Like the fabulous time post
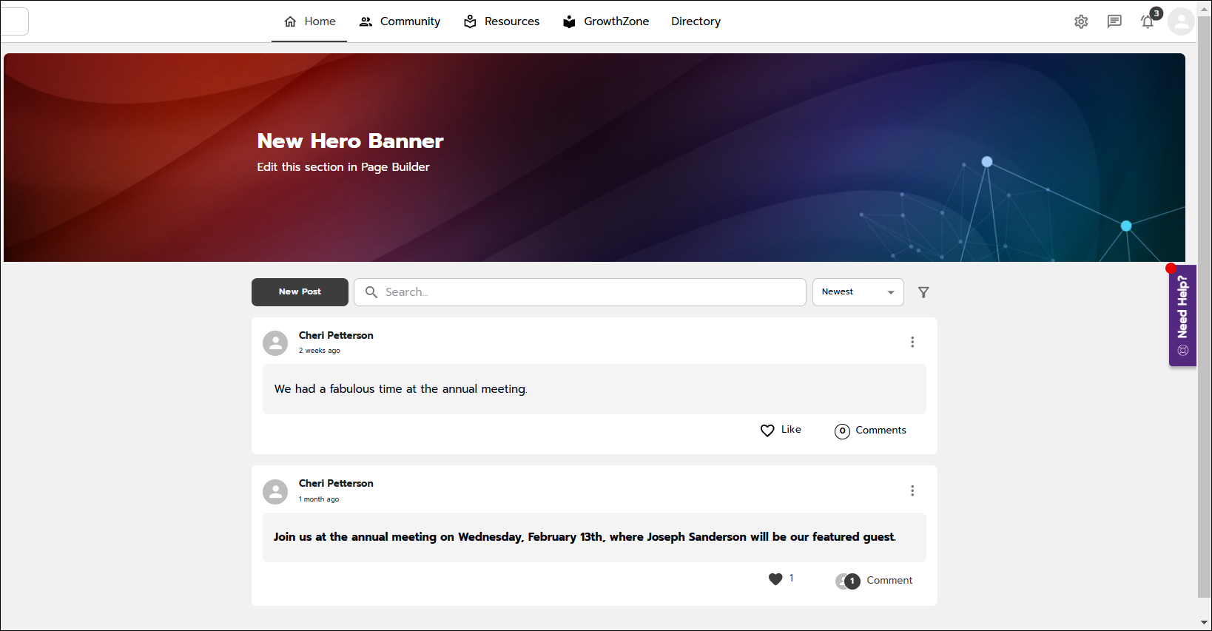This screenshot has width=1212, height=631. click(x=781, y=430)
